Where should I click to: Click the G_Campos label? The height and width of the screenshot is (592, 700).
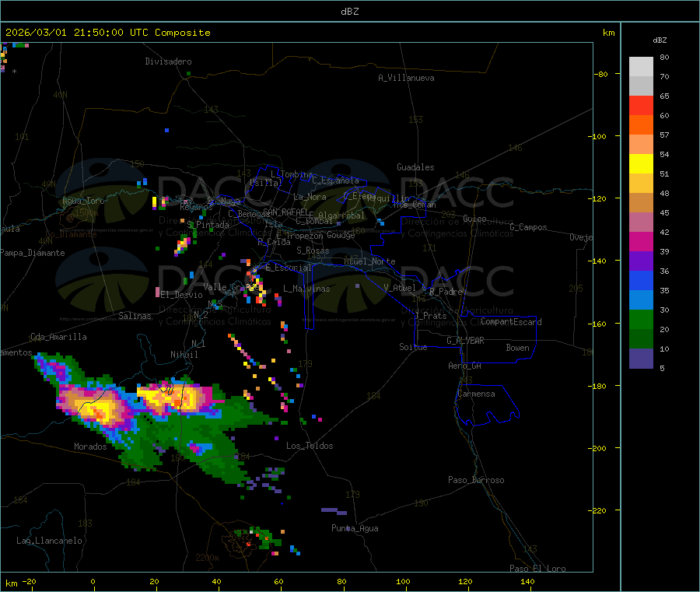tap(529, 227)
